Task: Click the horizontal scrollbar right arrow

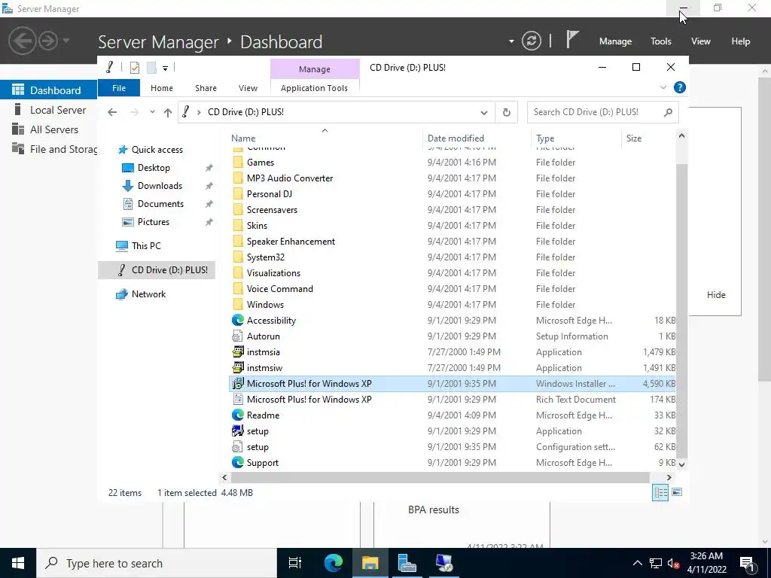Action: (x=669, y=477)
